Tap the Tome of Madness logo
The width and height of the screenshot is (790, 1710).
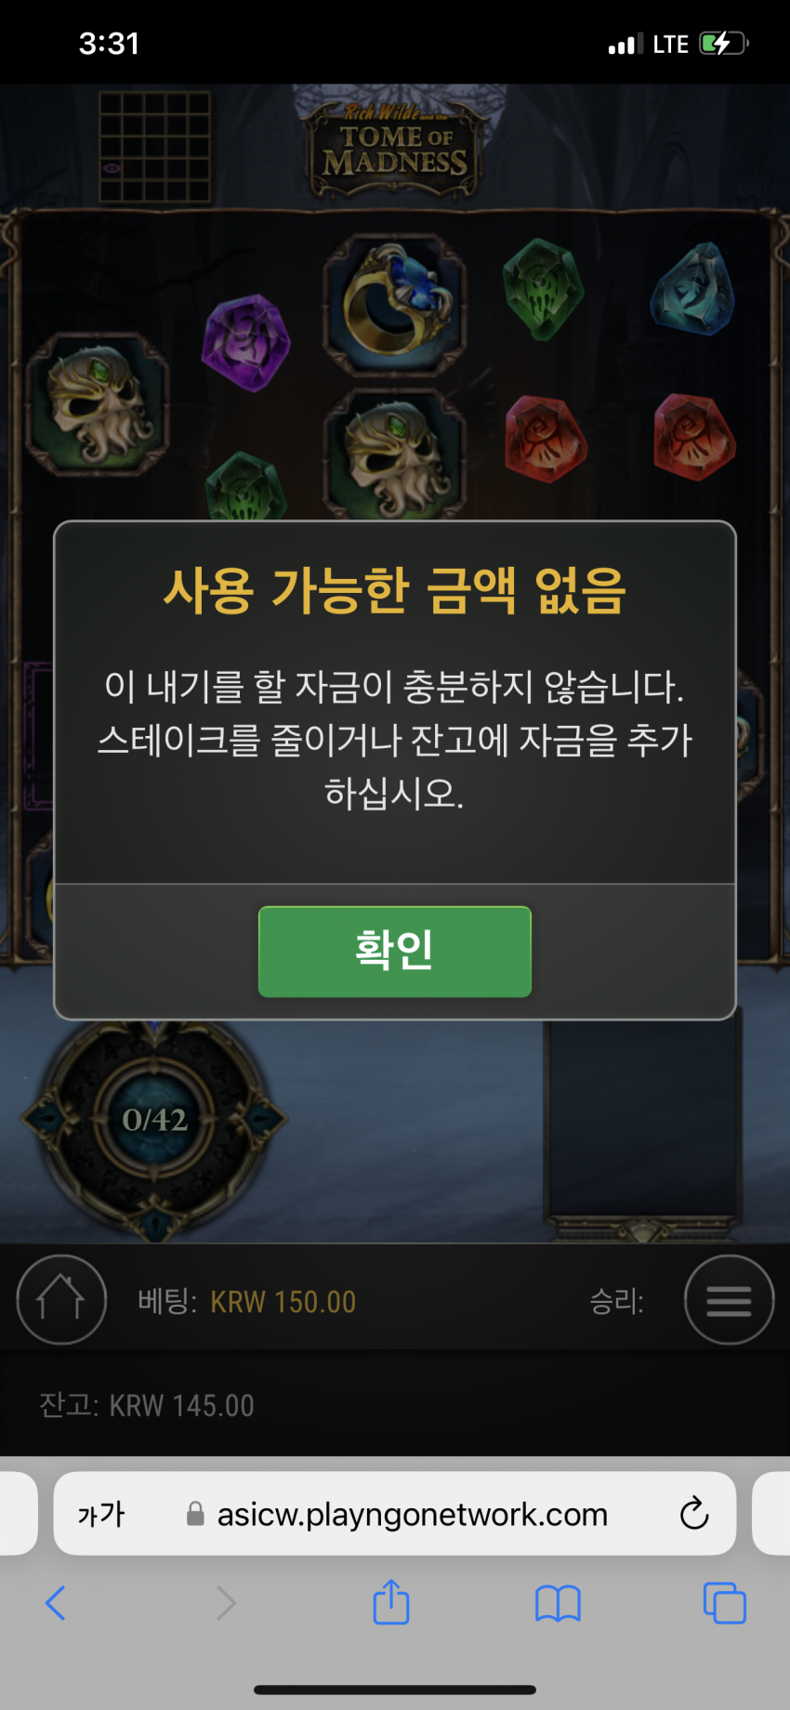tap(395, 149)
